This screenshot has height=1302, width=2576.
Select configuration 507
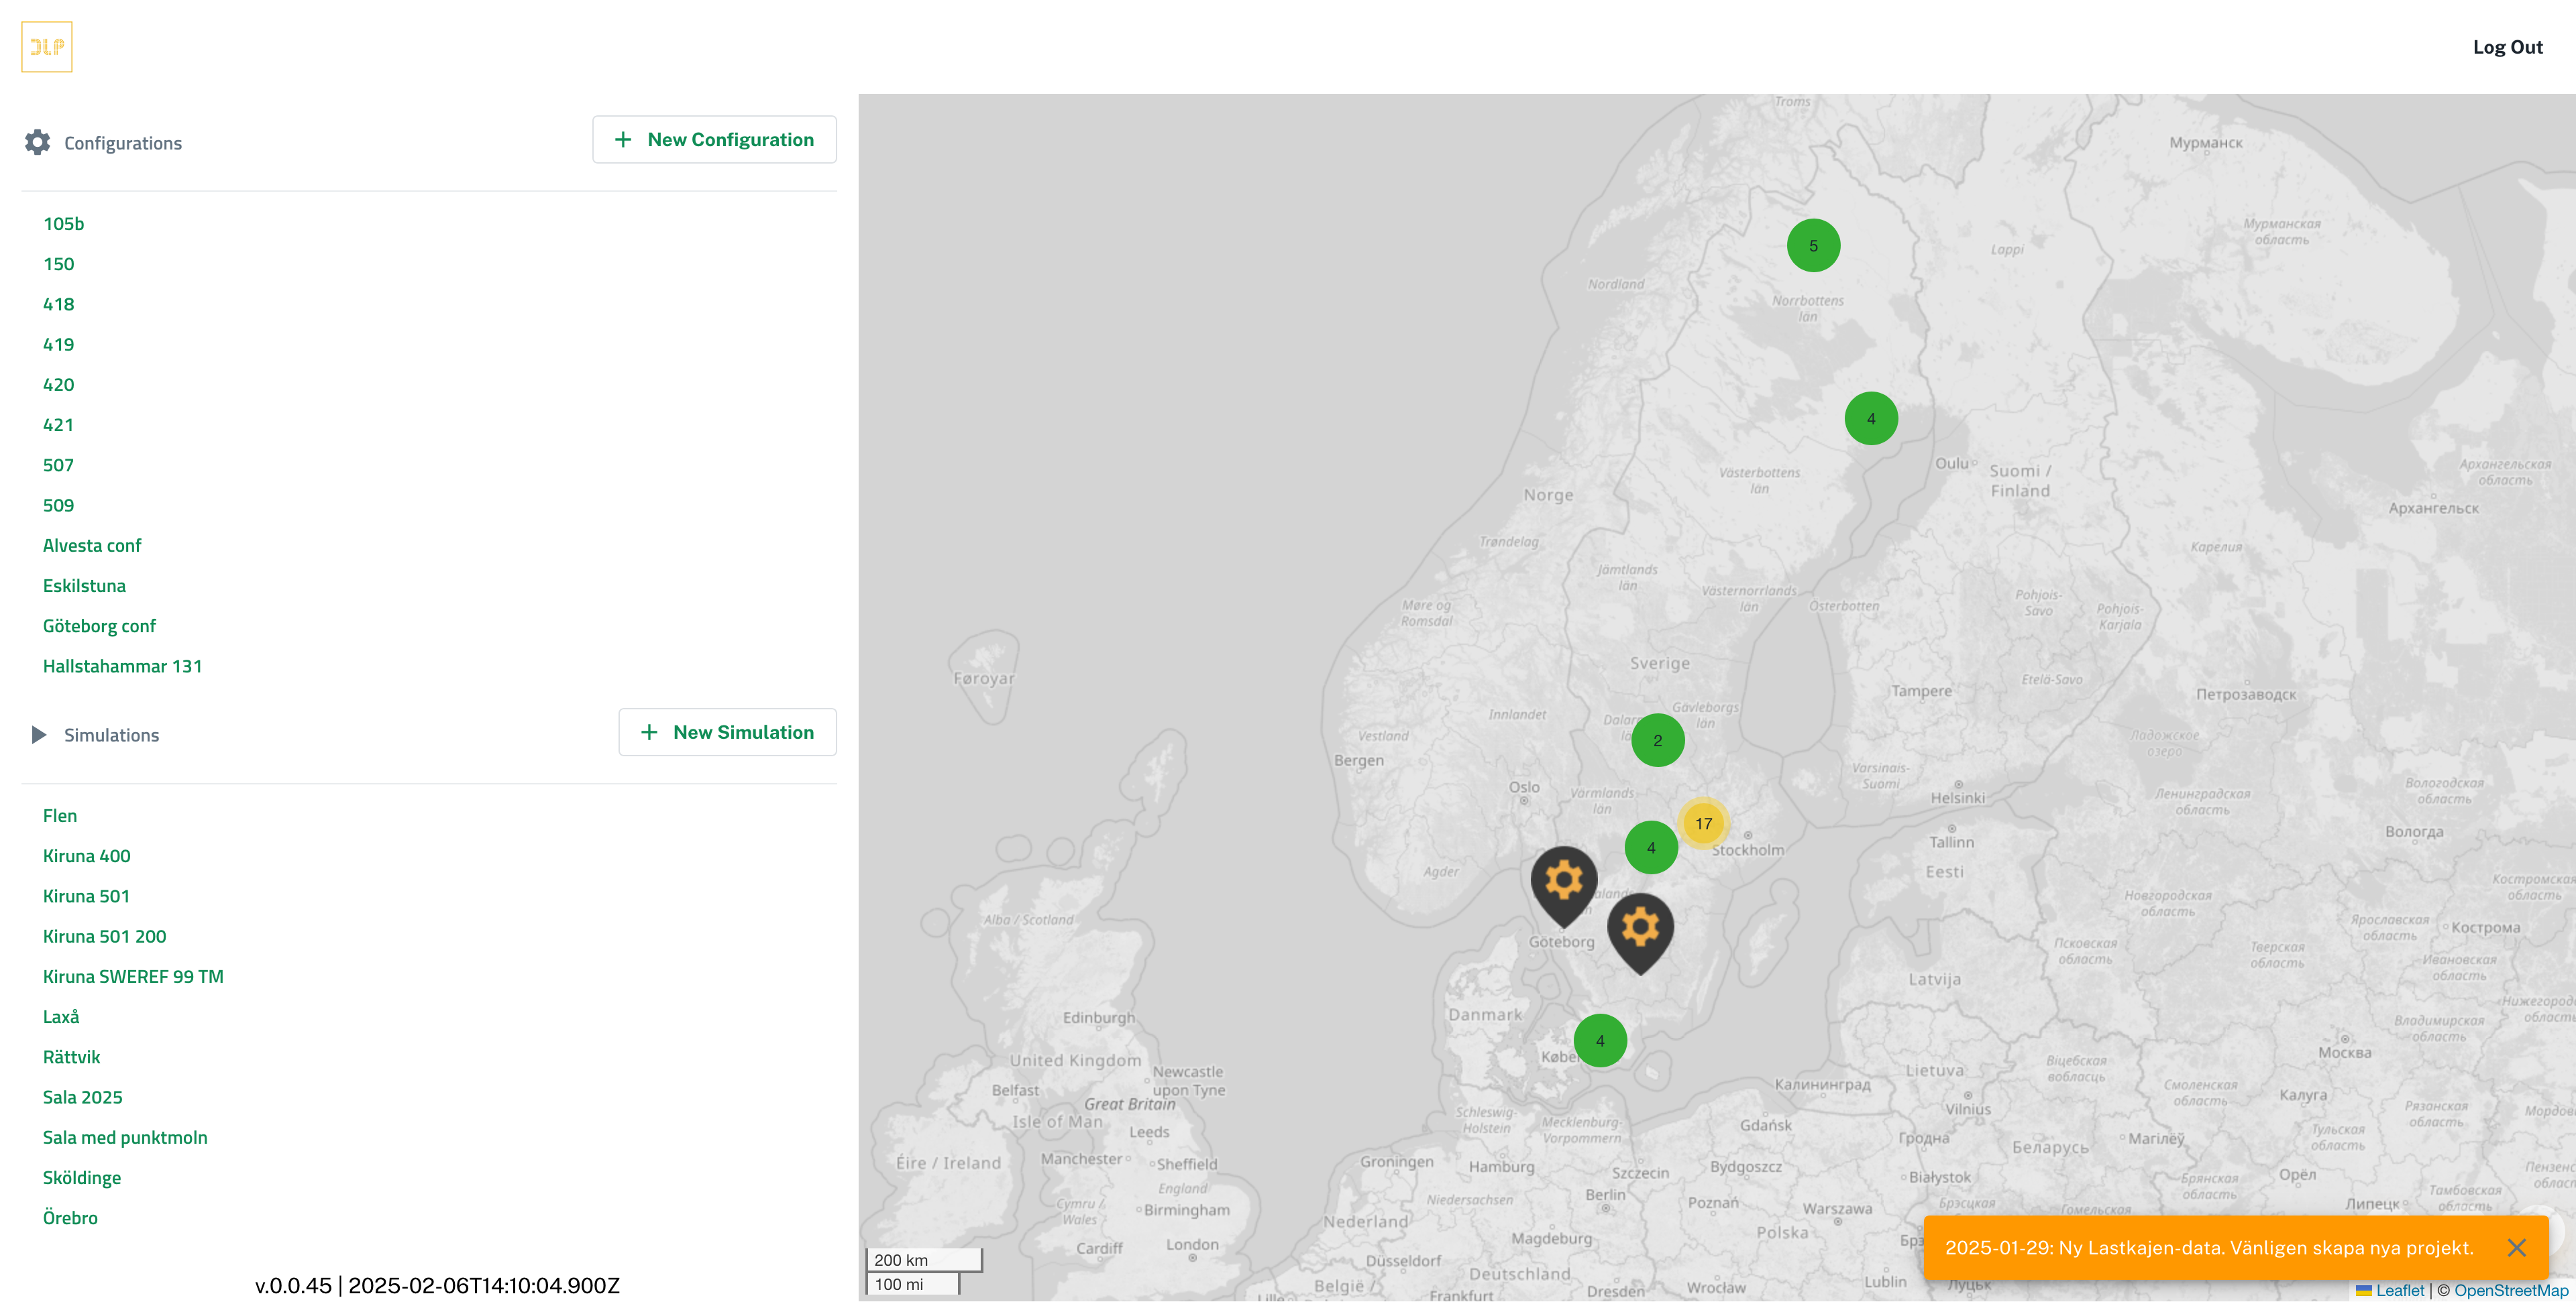click(x=58, y=465)
